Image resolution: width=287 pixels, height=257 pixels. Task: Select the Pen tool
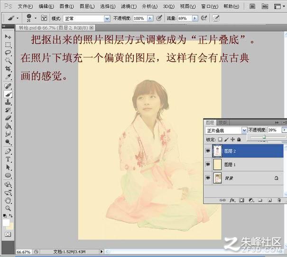click(8, 151)
